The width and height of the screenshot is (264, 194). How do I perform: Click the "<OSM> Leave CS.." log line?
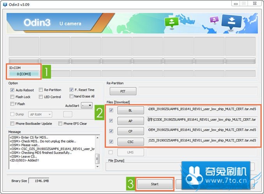point(23,157)
